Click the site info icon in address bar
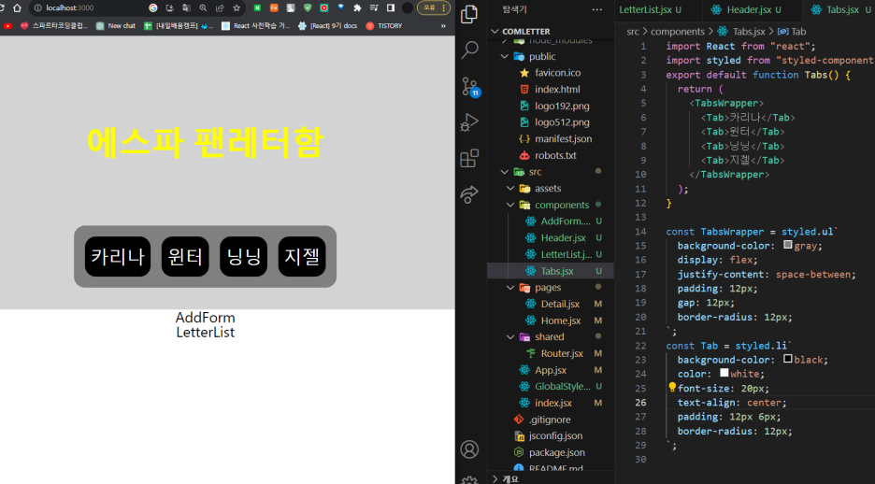 pyautogui.click(x=38, y=7)
